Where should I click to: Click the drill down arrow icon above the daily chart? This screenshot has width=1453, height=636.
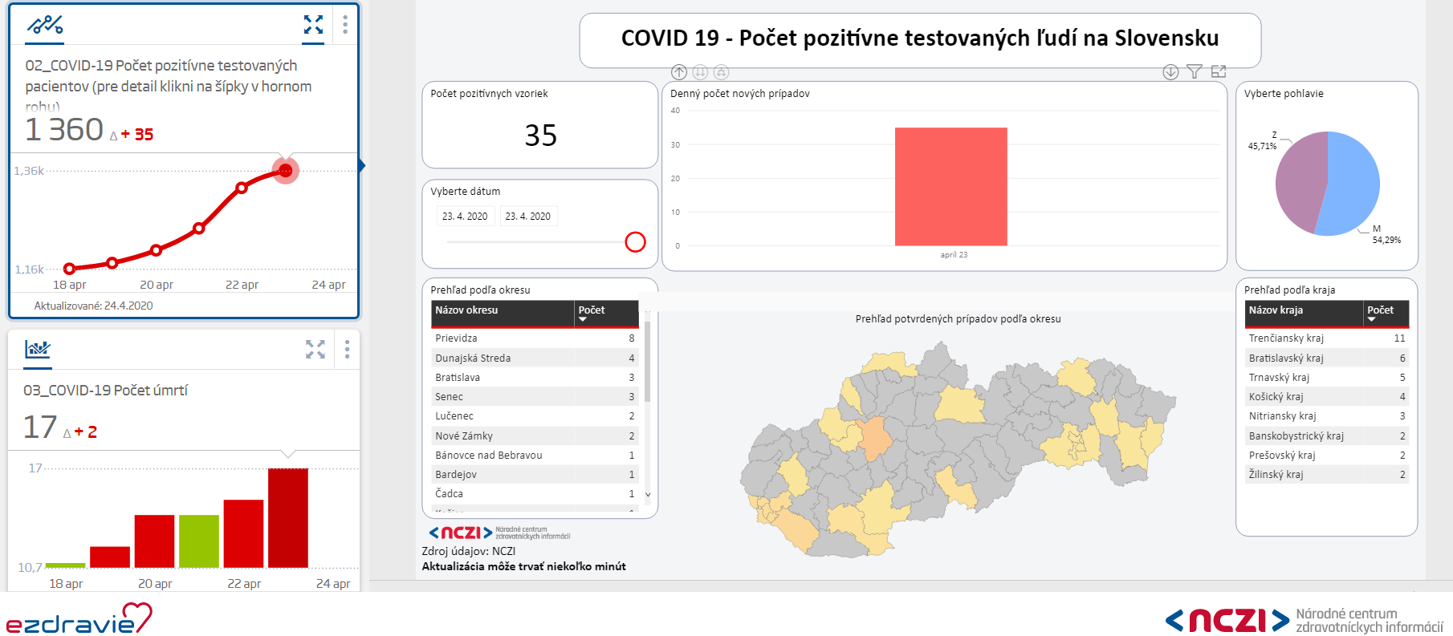click(1170, 72)
